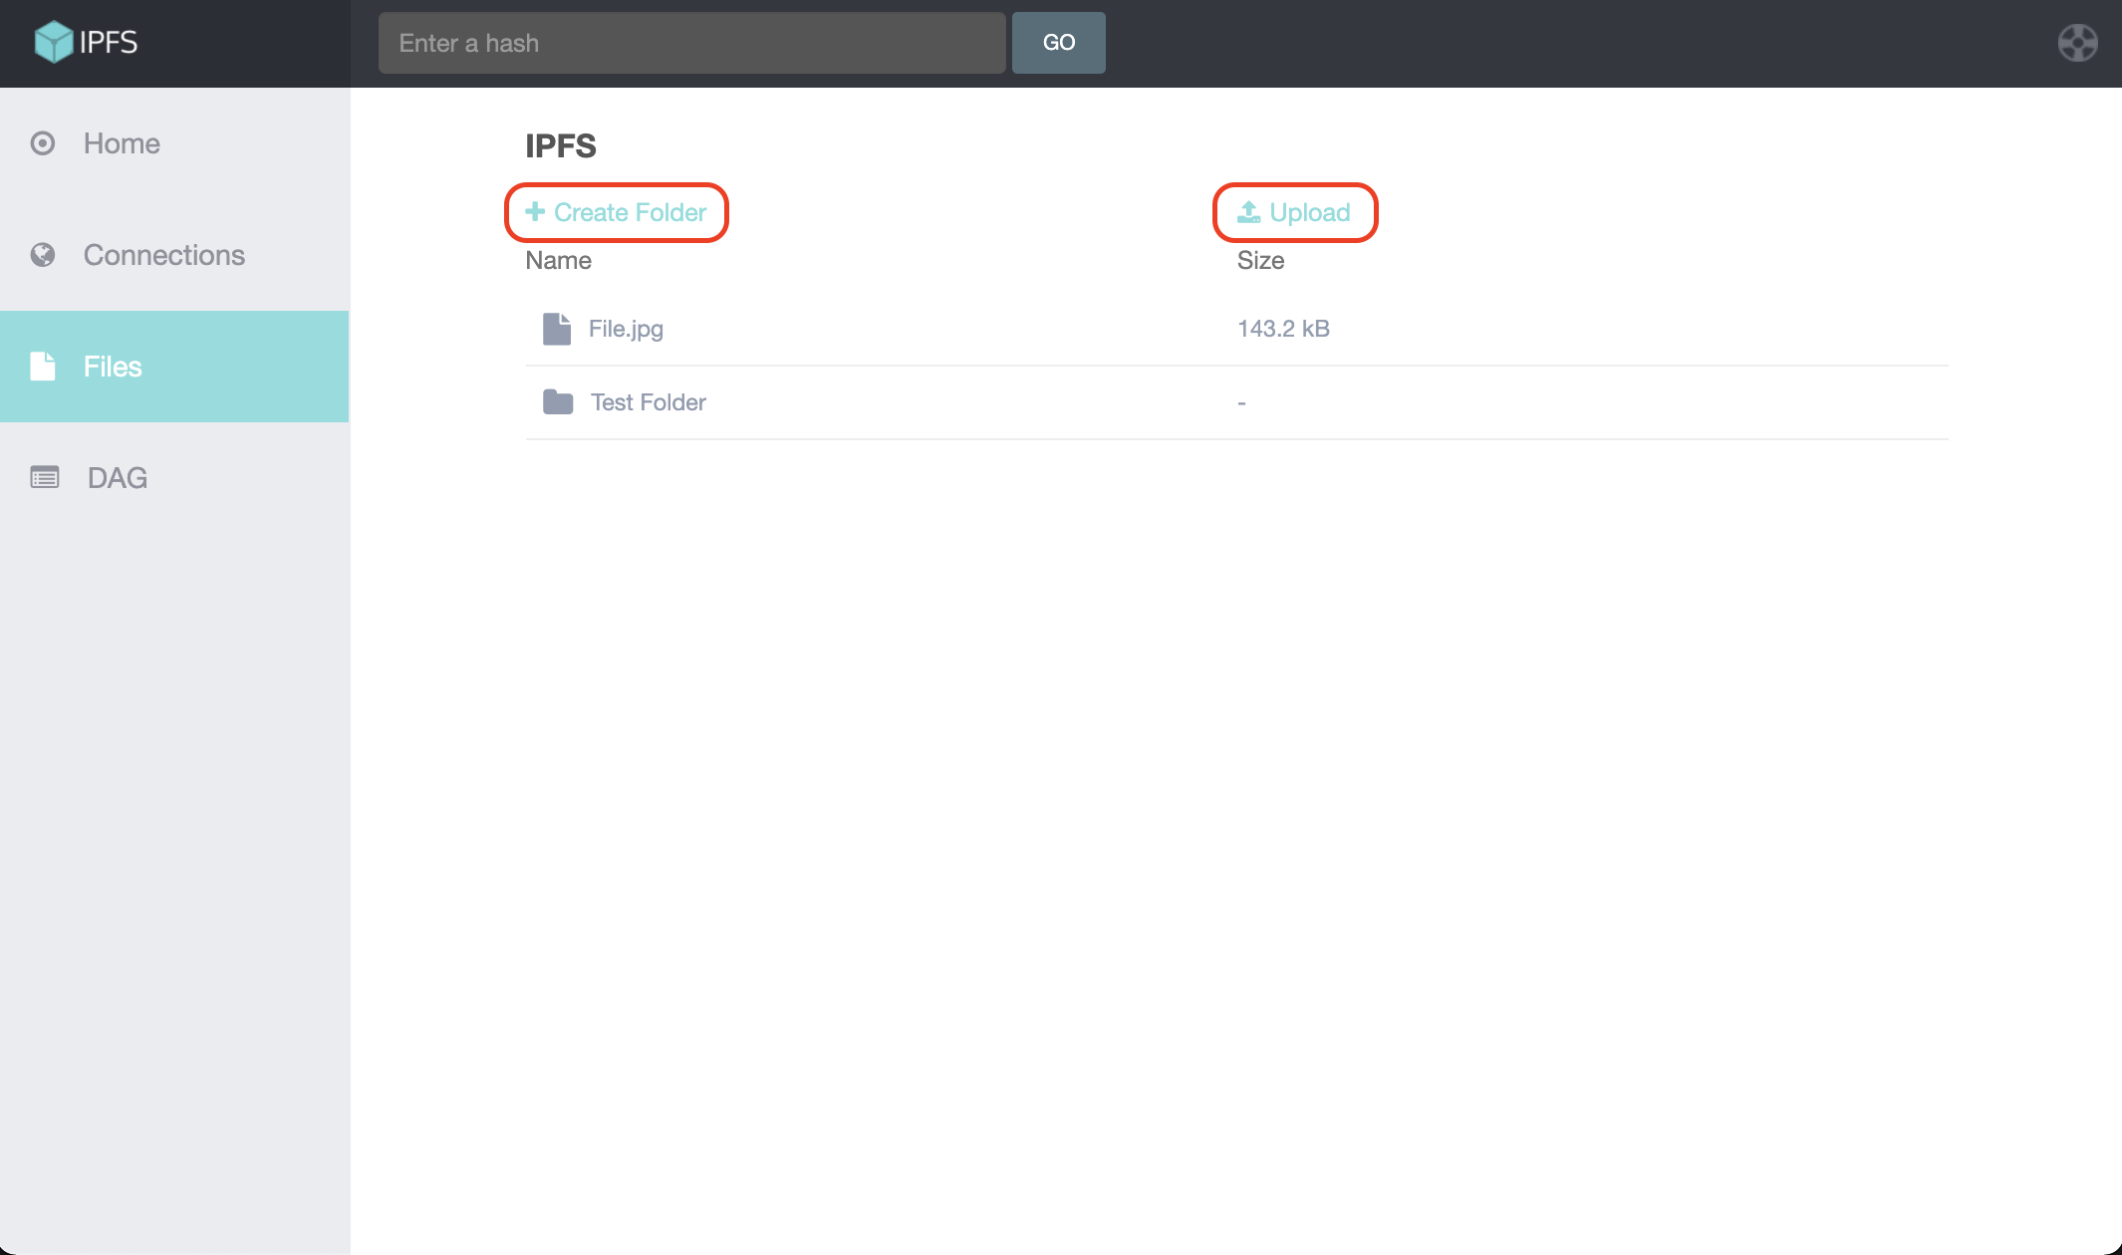
Task: Click the folder icon next to Test Folder
Action: [559, 400]
